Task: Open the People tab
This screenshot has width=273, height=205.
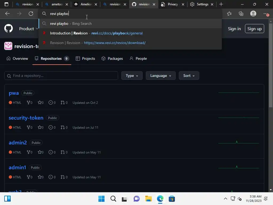Action: 138,58
